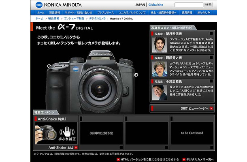Screen dimensions: 247x162
Task: Open photographer 阿部秀之氏 comment
Action: 182,66
